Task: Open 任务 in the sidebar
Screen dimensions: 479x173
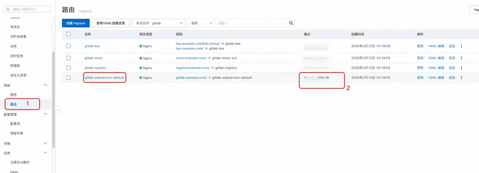Action: tap(13, 46)
